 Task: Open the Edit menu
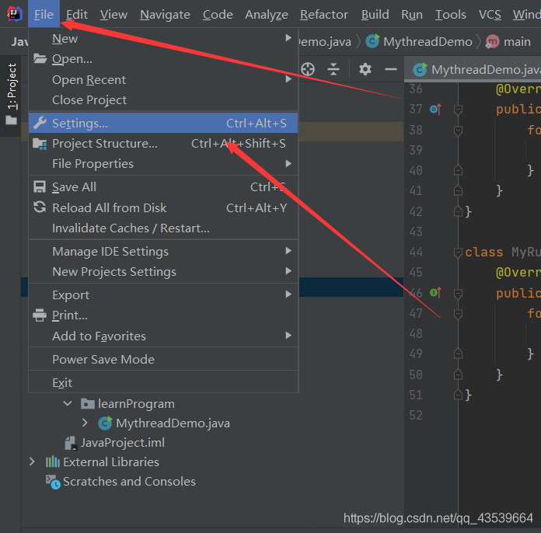click(x=77, y=15)
